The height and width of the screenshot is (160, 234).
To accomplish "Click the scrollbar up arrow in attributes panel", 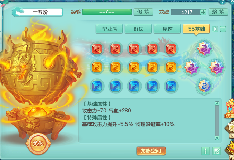I will tap(217, 103).
